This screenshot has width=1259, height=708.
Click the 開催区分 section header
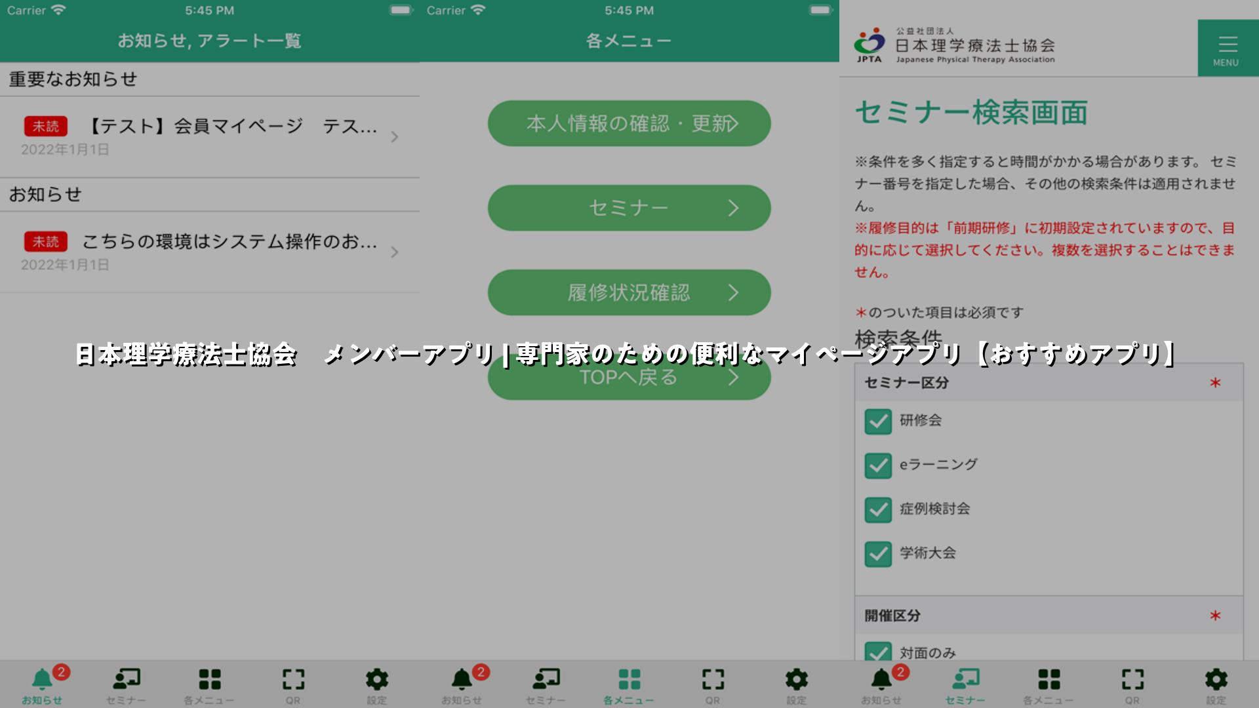(x=1049, y=616)
